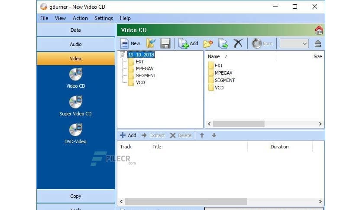This screenshot has height=210, width=362.
Task: Pick the DVD-Video project icon
Action: coord(75,130)
